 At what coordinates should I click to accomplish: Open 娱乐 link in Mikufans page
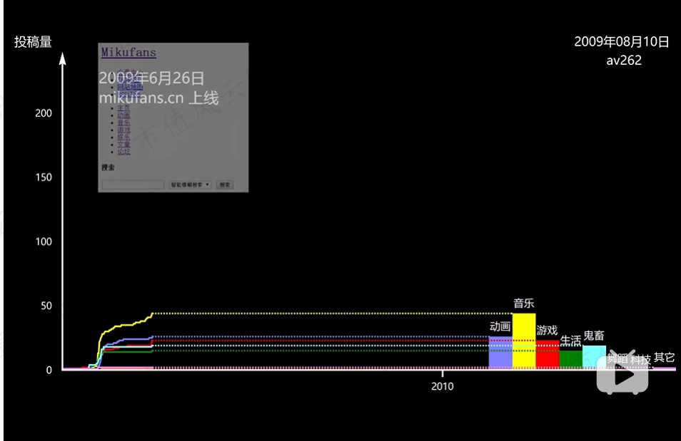(123, 138)
